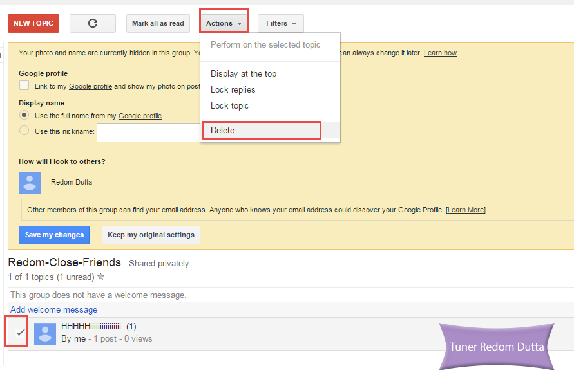Image resolution: width=574 pixels, height=375 pixels.
Task: Open Google profile link beside checkbox
Action: point(90,86)
